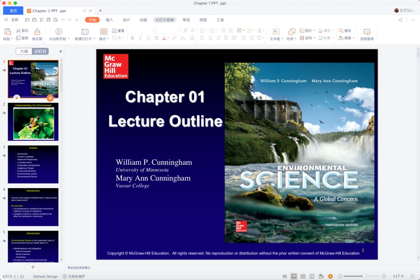
Task: Click the share icon at top right
Action: pos(400,20)
